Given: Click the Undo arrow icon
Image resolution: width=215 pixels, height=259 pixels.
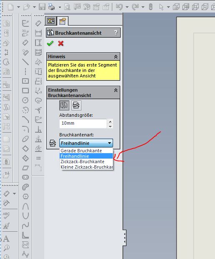Looking at the screenshot, I should tap(119, 7).
